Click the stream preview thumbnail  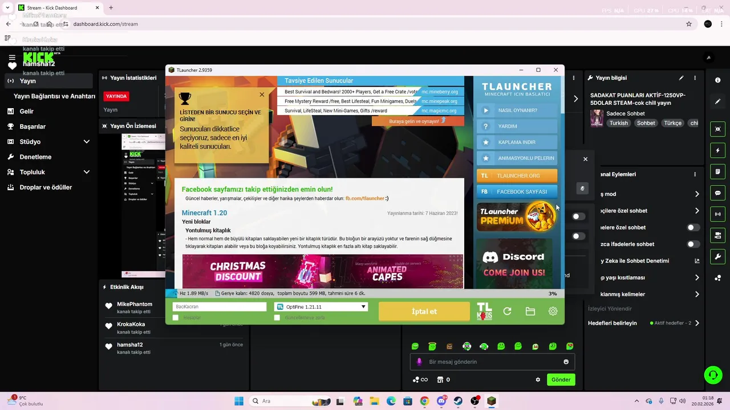(x=144, y=206)
